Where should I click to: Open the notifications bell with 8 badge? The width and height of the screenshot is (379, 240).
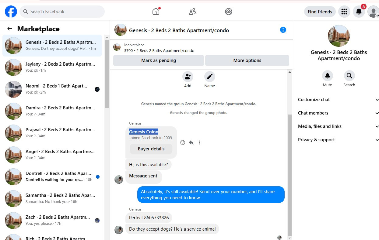pyautogui.click(x=359, y=12)
